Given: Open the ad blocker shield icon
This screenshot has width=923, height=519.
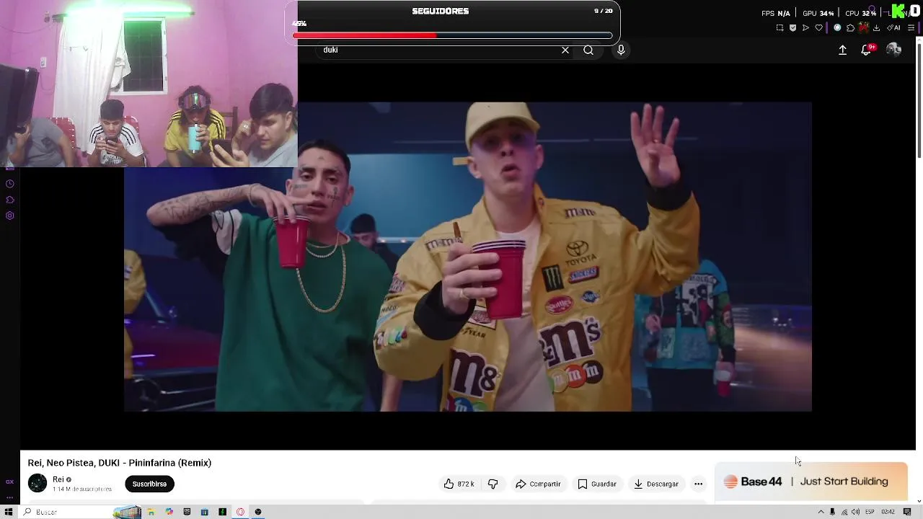Looking at the screenshot, I should (792, 27).
